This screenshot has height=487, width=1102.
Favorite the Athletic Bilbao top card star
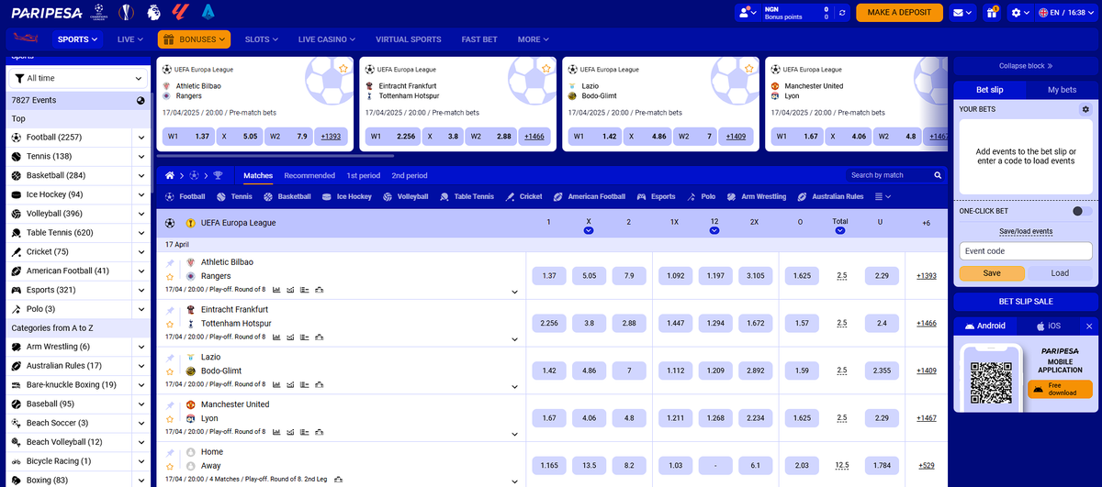pyautogui.click(x=343, y=69)
